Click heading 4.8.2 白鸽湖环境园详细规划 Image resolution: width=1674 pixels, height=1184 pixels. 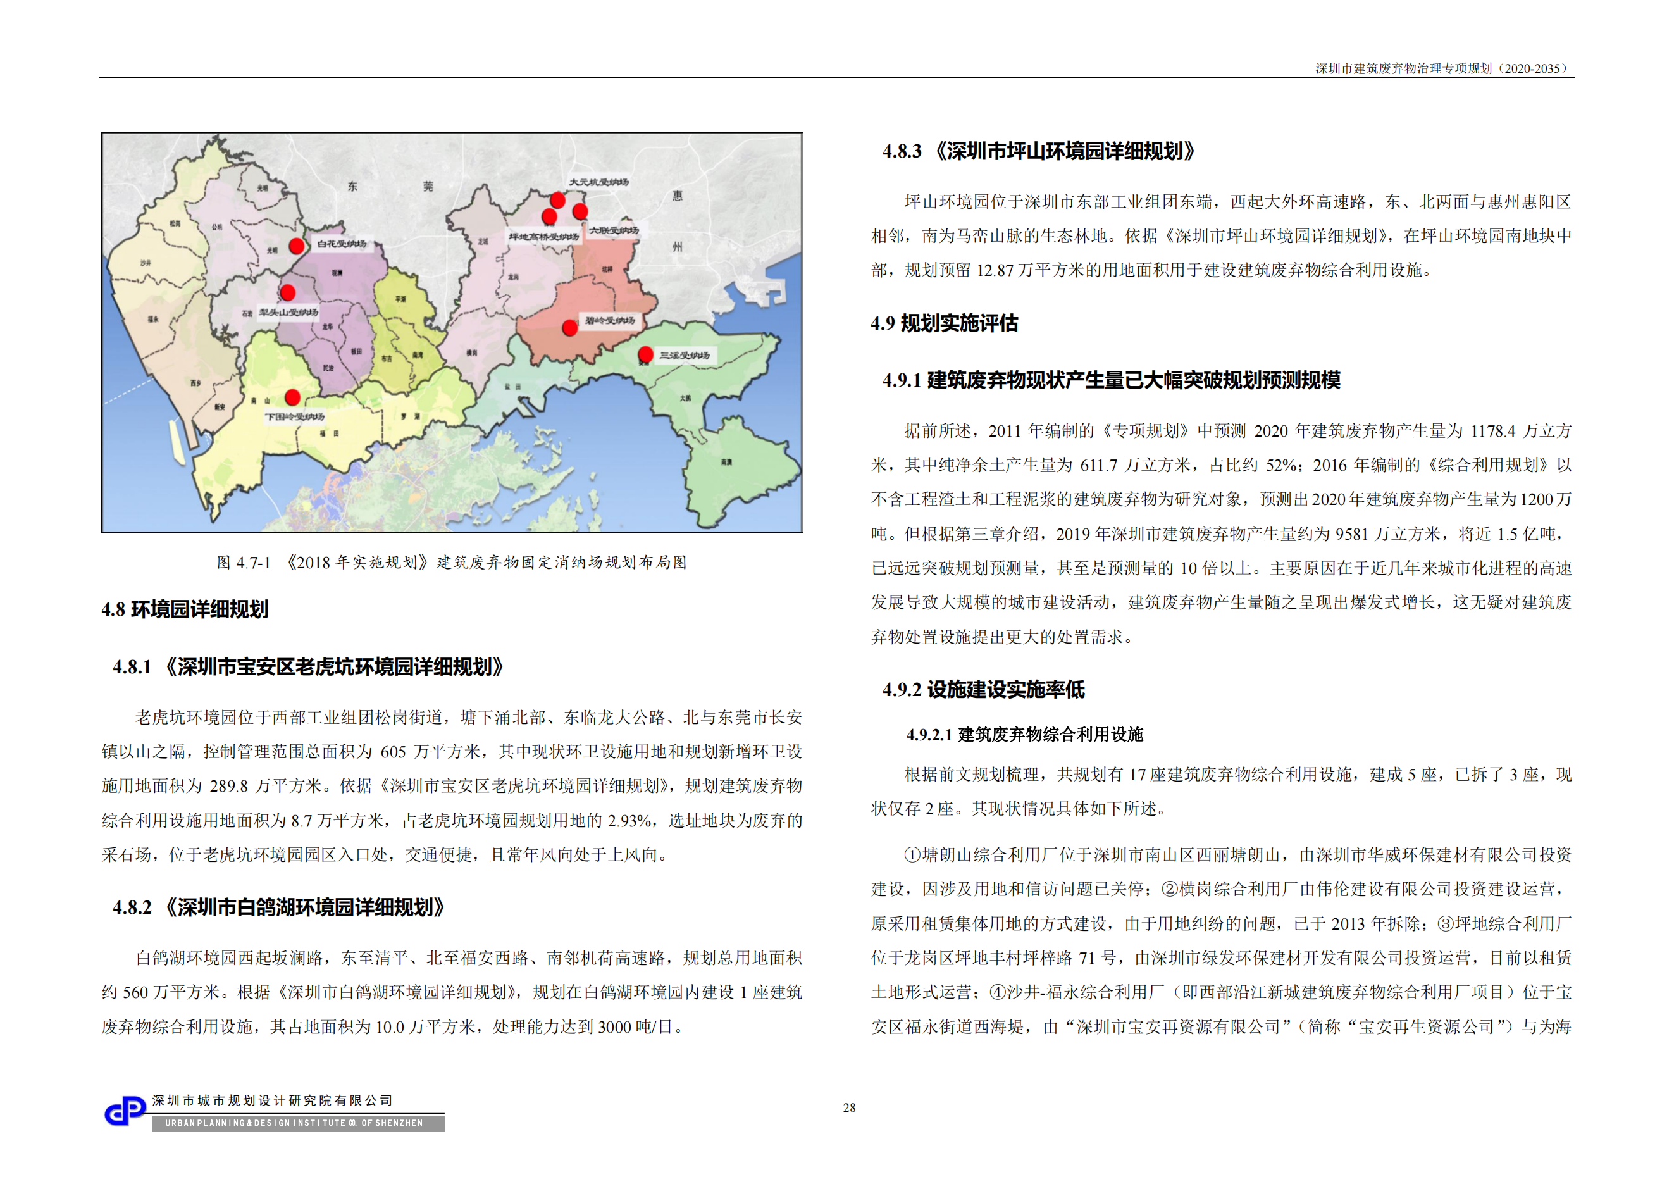coord(279,907)
